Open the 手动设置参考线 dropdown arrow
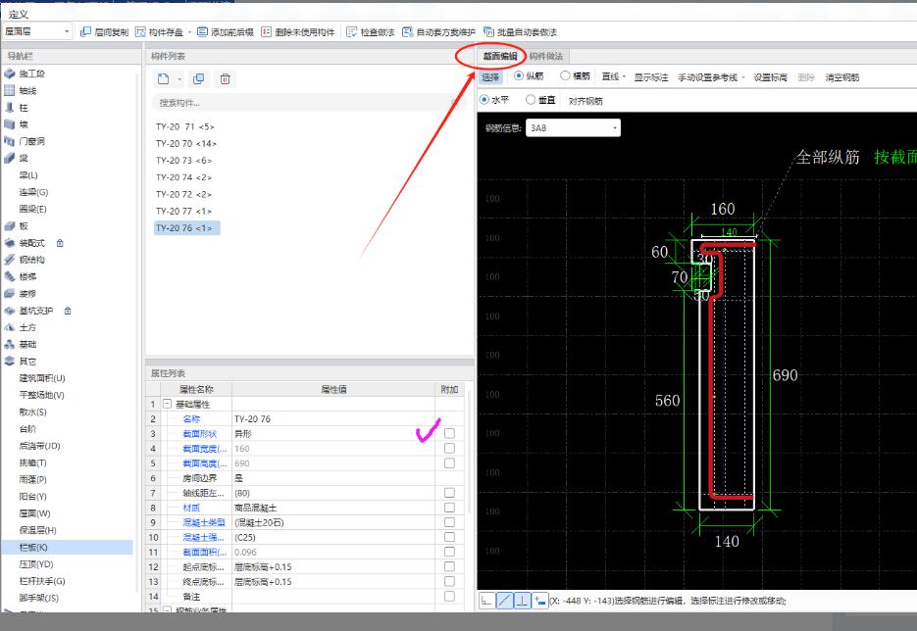 coord(742,77)
